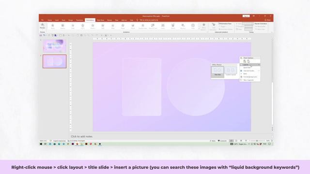Apply the Zoom animation effect

[163, 26]
